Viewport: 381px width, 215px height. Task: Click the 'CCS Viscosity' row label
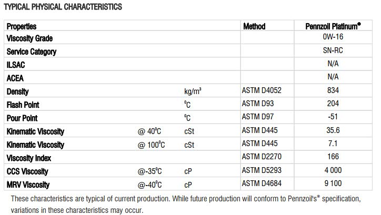pyautogui.click(x=27, y=171)
